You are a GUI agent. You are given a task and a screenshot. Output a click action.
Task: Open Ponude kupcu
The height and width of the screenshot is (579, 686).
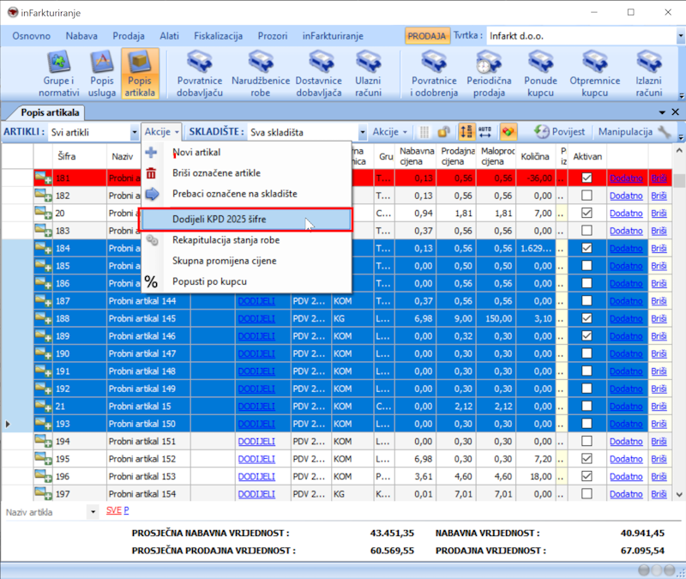pos(541,73)
